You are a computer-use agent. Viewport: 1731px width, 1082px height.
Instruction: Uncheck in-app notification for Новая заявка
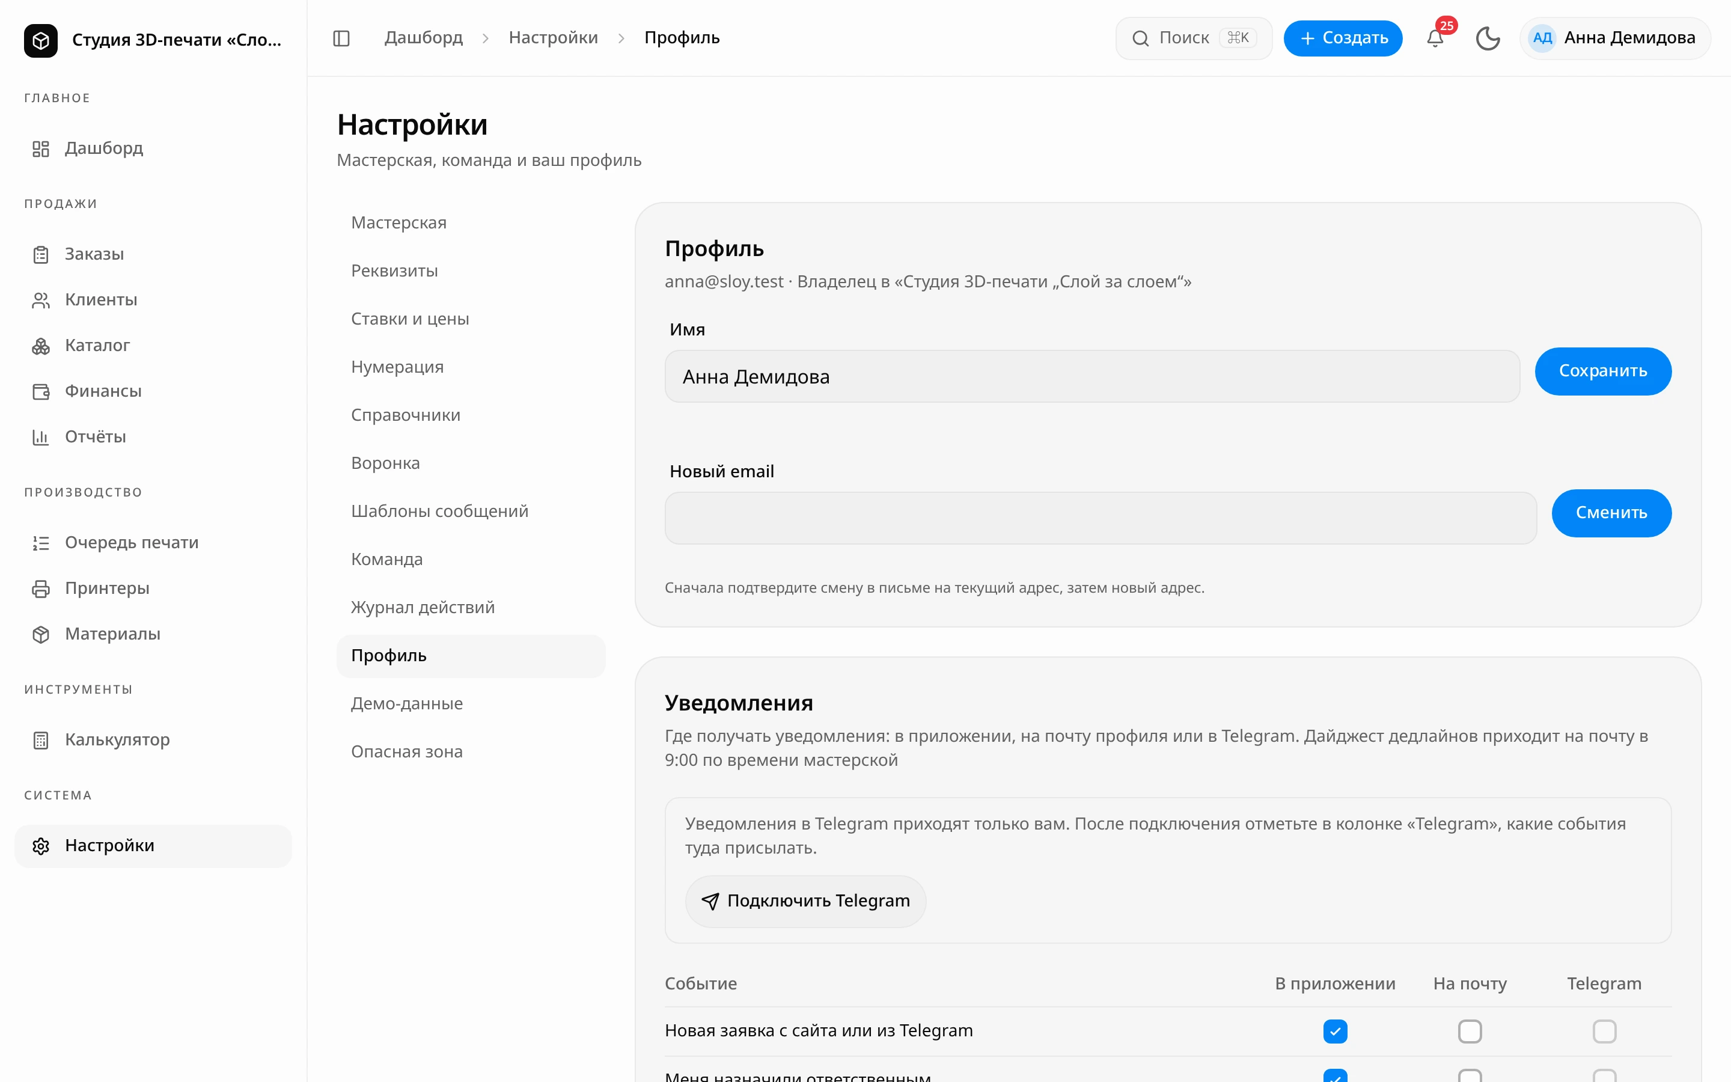(x=1335, y=1031)
